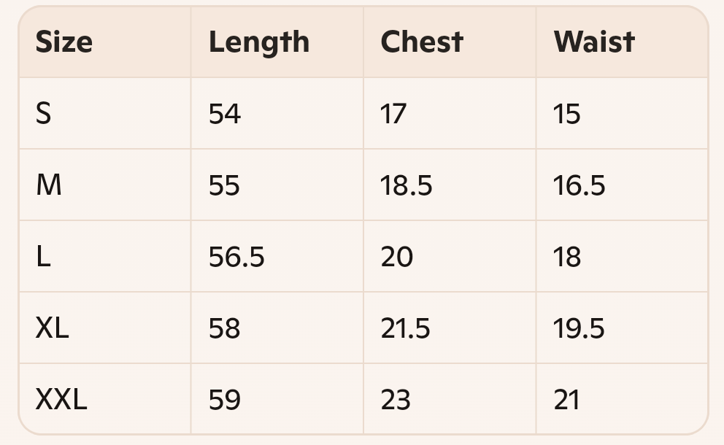
Task: Click the XXL chest value 23
Action: 396,400
